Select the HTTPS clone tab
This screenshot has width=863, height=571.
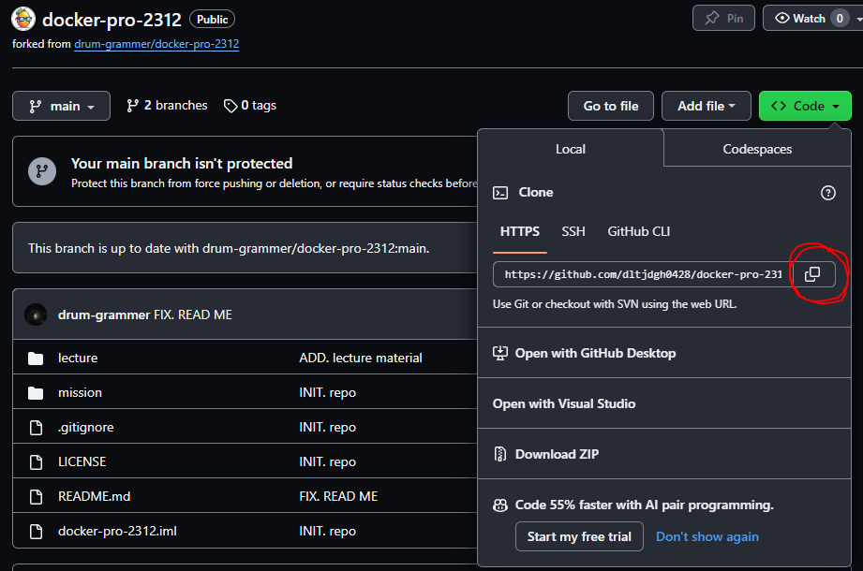pos(519,232)
